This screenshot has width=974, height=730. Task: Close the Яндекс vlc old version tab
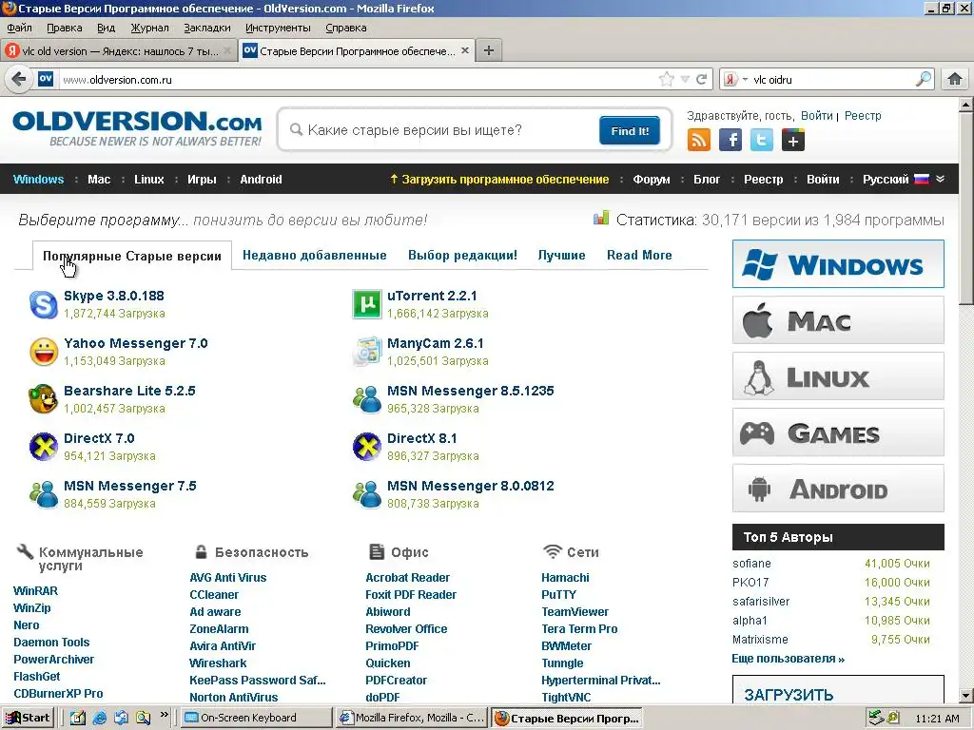click(x=227, y=51)
